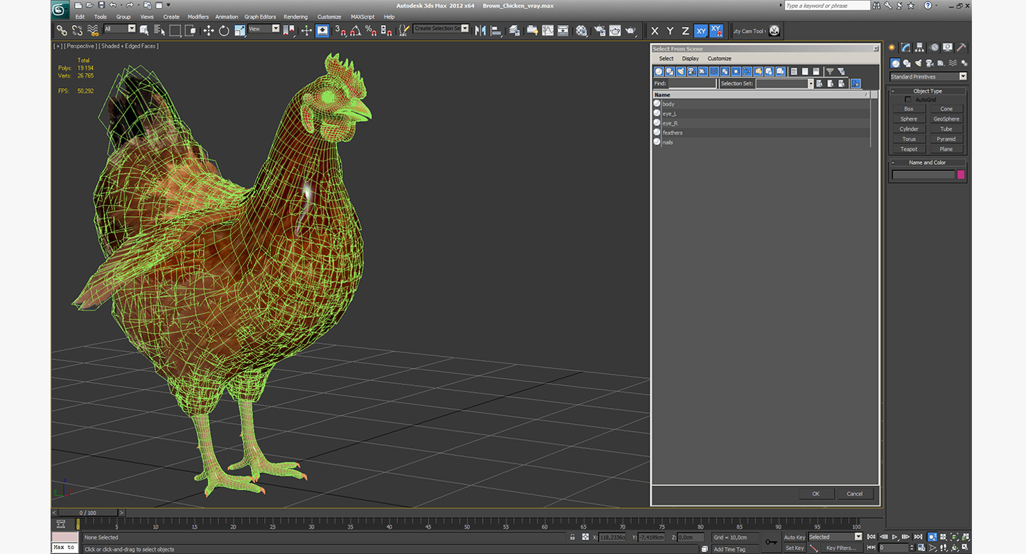
Task: Toggle the Percent Snap icon
Action: point(371,30)
